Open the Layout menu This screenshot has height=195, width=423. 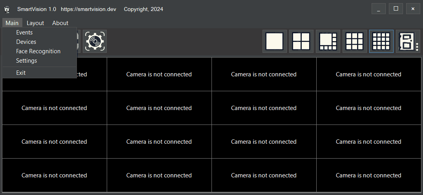35,23
